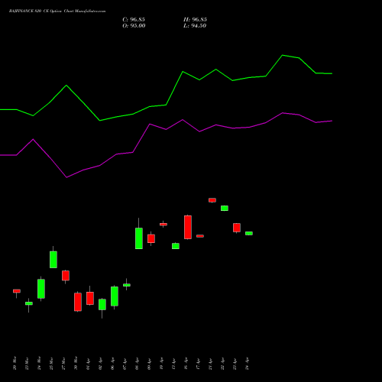The image size is (382, 382).
Task: Click the 24 Apr date axis label
Action: click(x=247, y=363)
